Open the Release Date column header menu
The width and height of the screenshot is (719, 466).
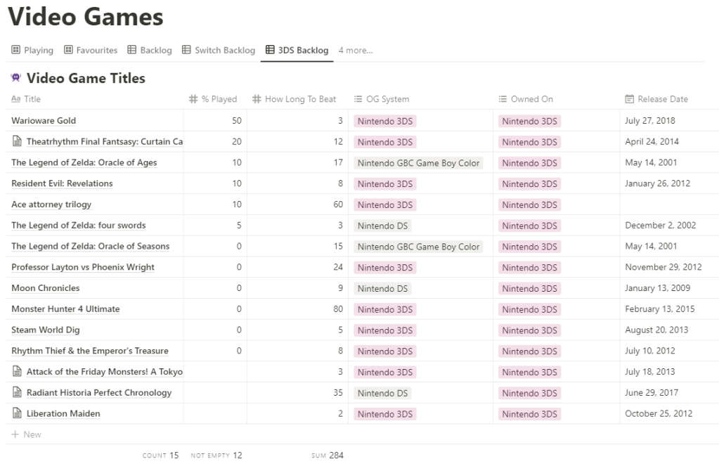[x=662, y=99]
